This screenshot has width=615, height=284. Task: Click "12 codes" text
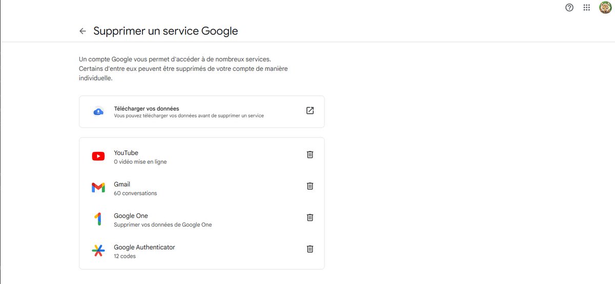point(125,256)
